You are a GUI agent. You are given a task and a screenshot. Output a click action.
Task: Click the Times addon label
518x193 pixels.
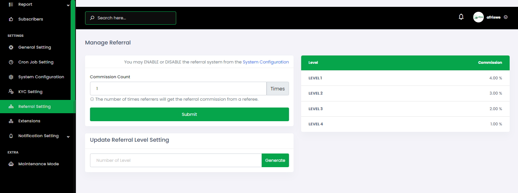coord(278,89)
